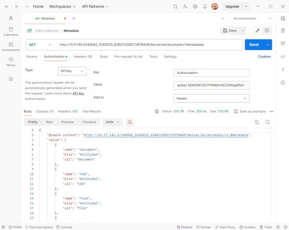
Task: Open the API Key documentation link
Action: (x=78, y=93)
